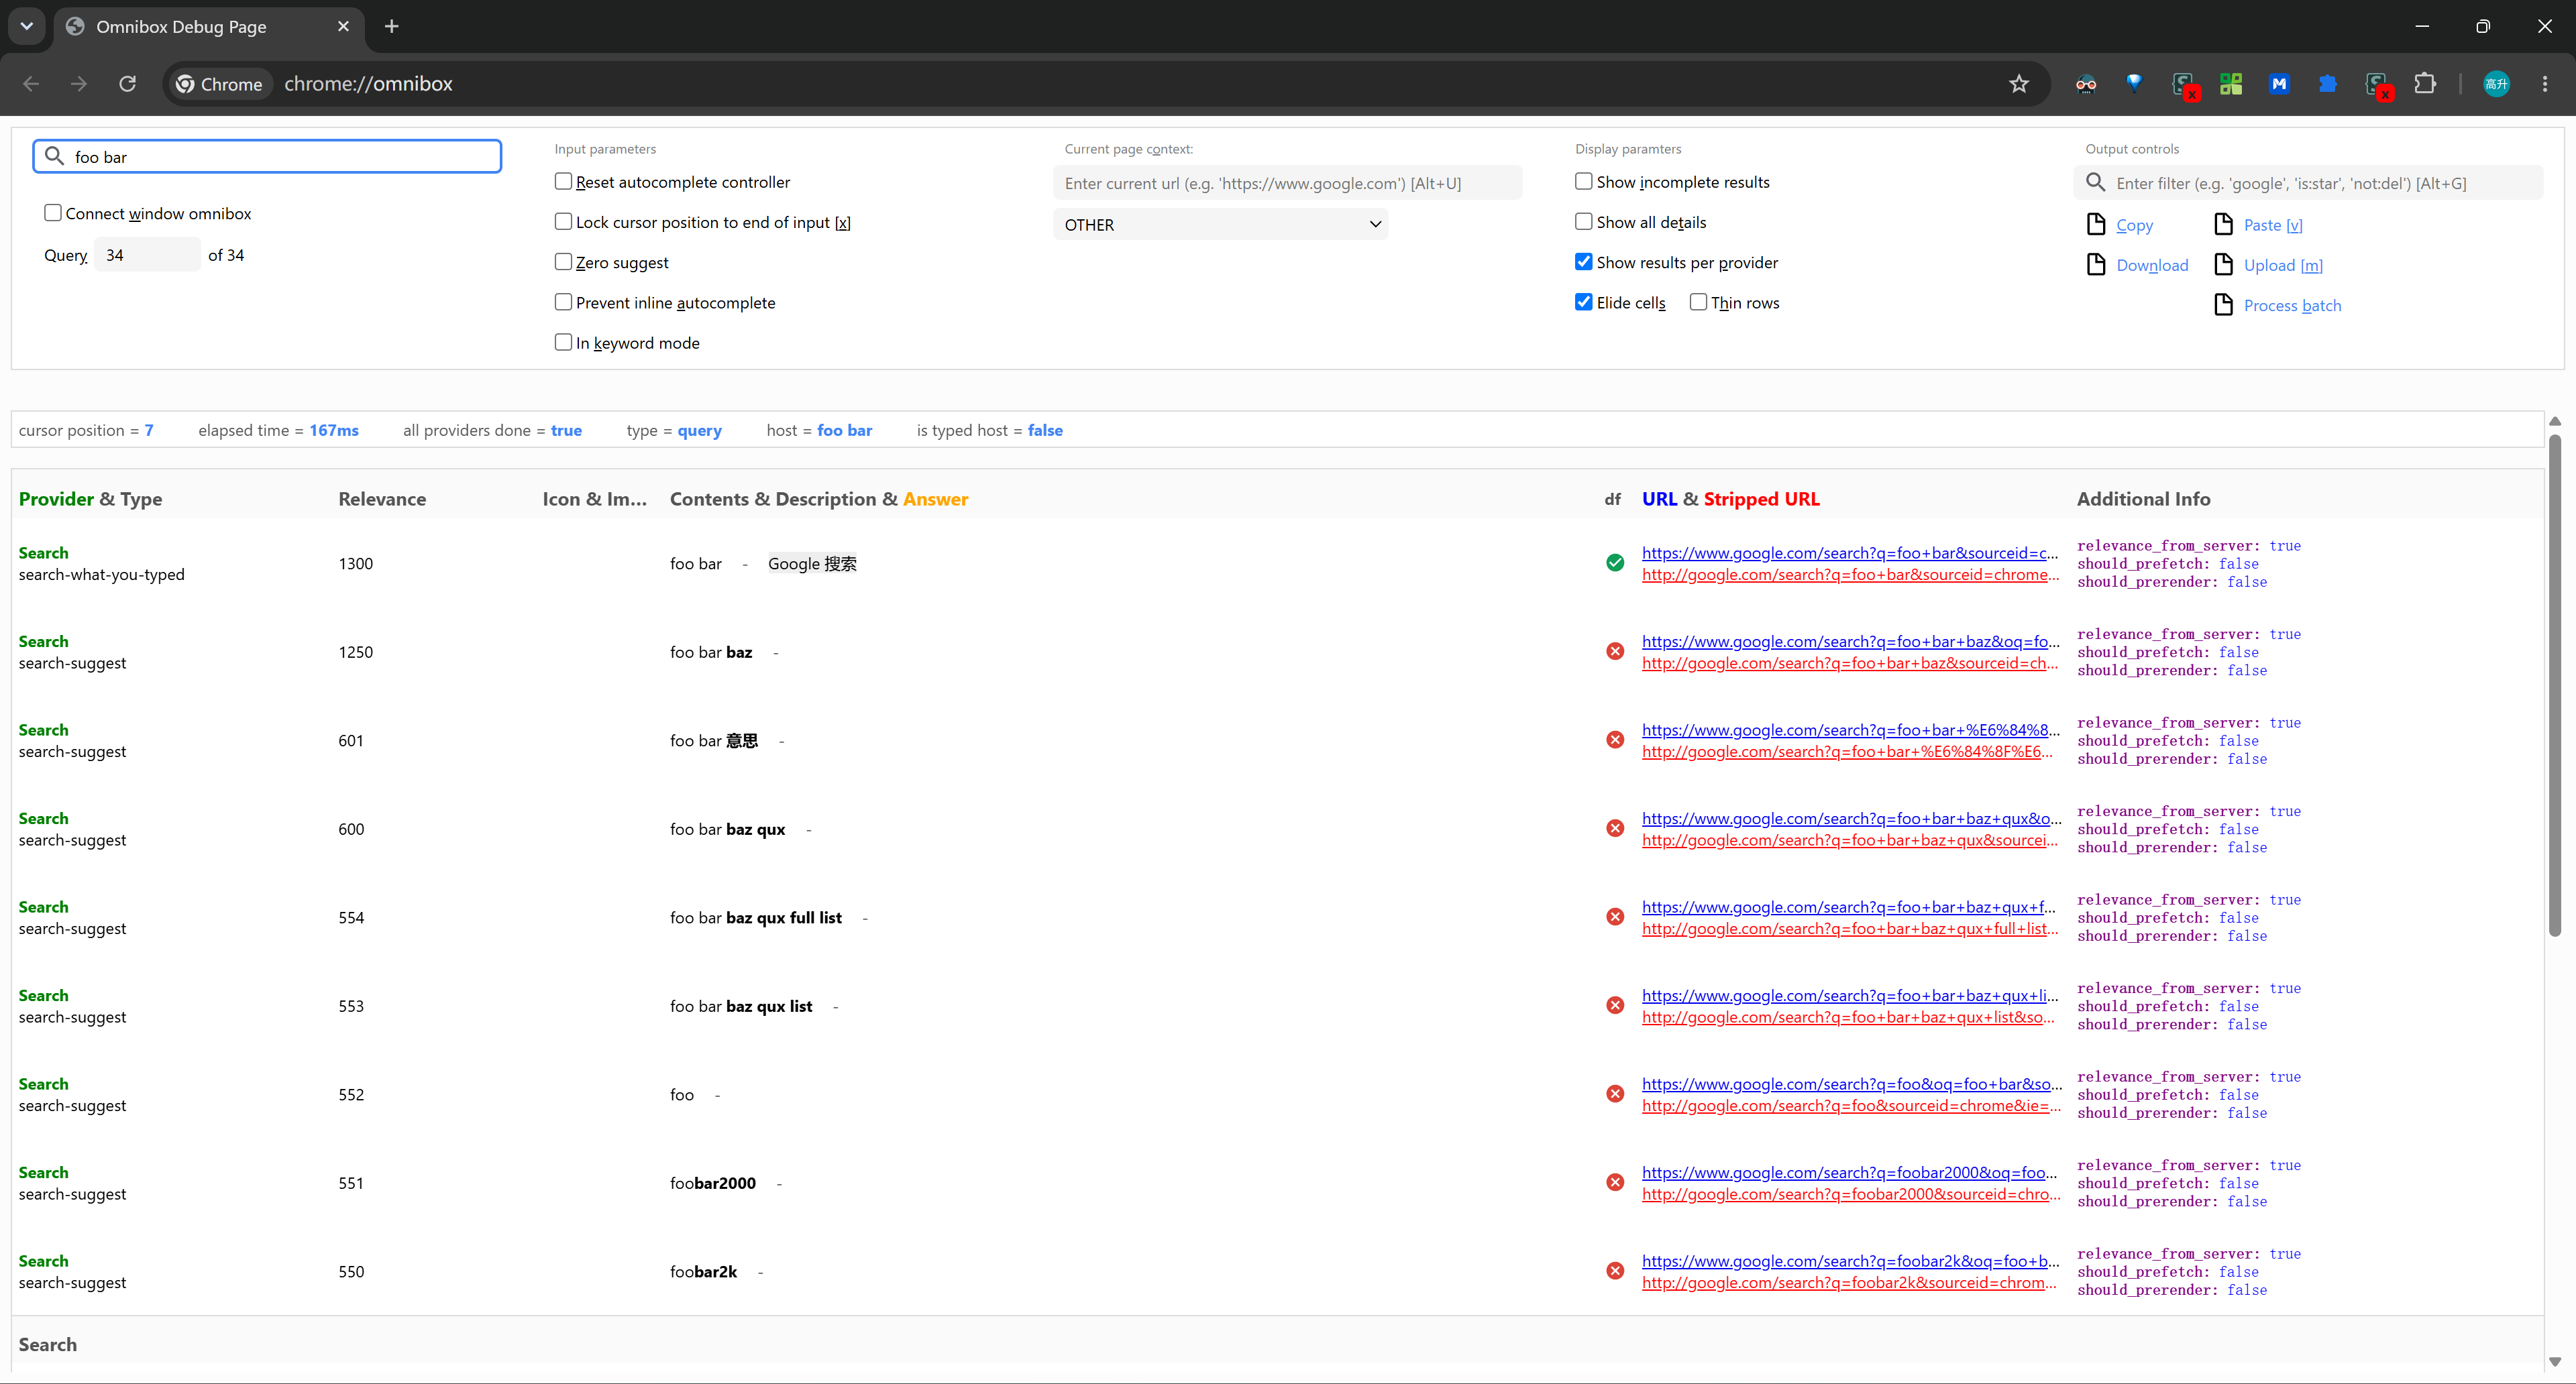Focus the Enter current url field
Image resolution: width=2576 pixels, height=1384 pixels.
pyautogui.click(x=1288, y=183)
